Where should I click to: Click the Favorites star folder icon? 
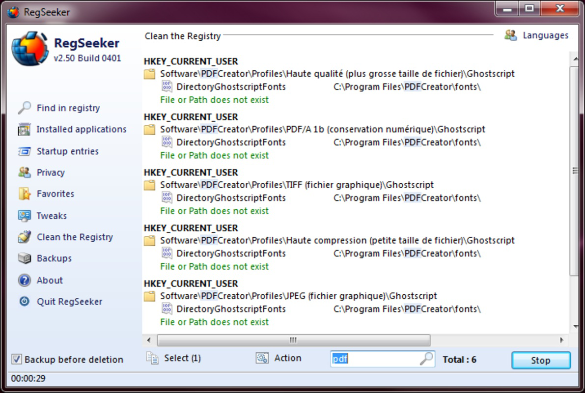[x=25, y=194]
